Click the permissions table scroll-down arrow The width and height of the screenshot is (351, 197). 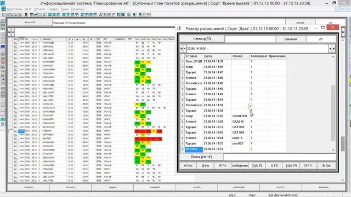point(333,150)
